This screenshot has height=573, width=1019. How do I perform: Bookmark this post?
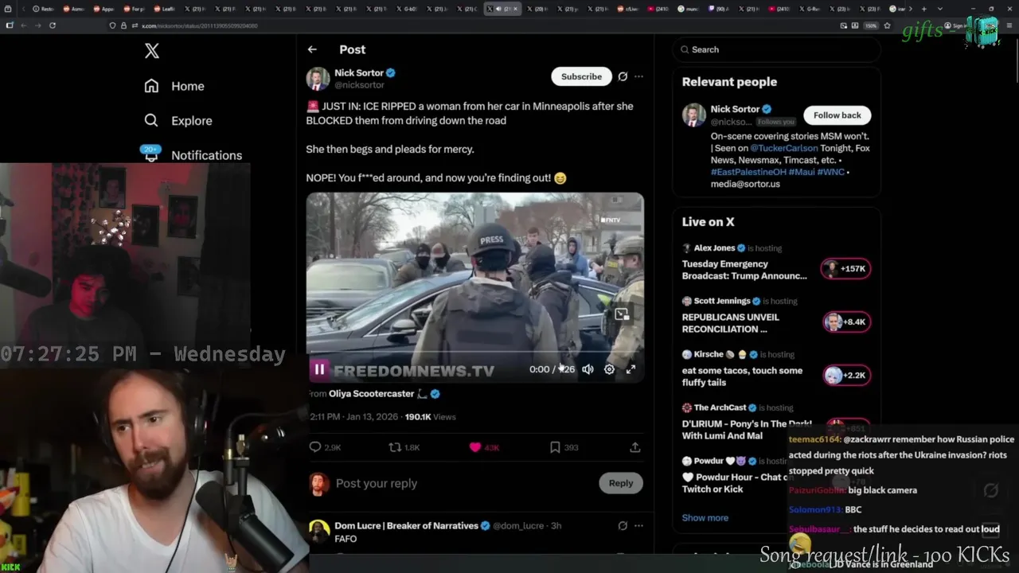coord(555,447)
